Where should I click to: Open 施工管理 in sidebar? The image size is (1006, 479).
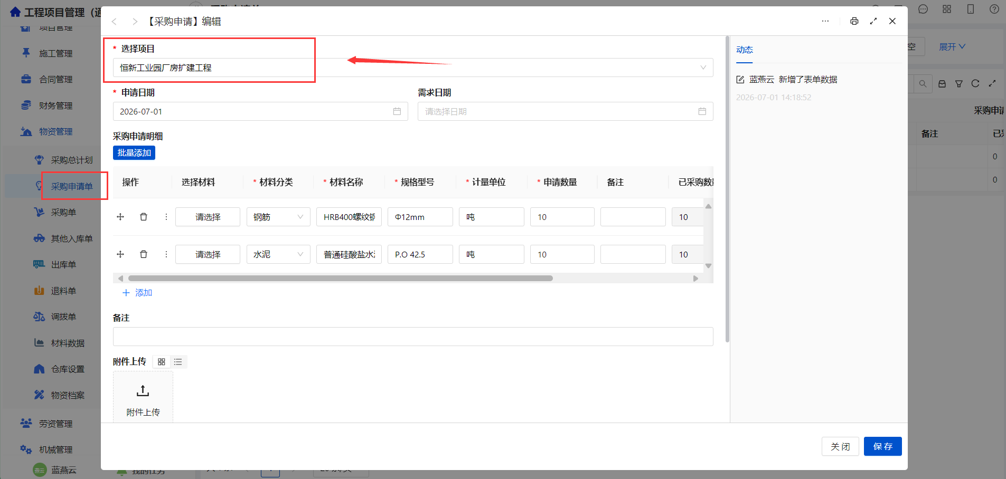pos(55,53)
